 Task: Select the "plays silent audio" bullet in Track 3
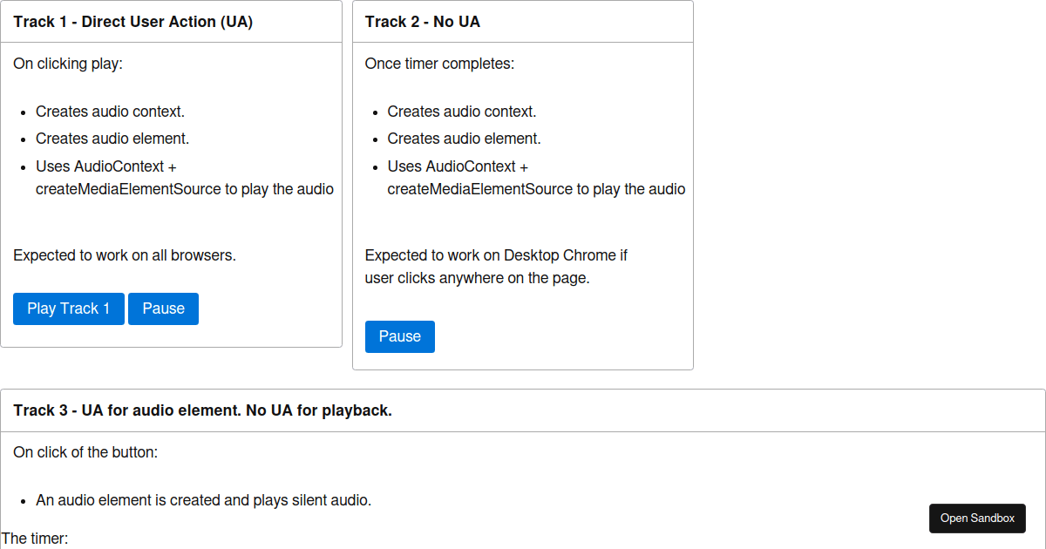coord(203,500)
